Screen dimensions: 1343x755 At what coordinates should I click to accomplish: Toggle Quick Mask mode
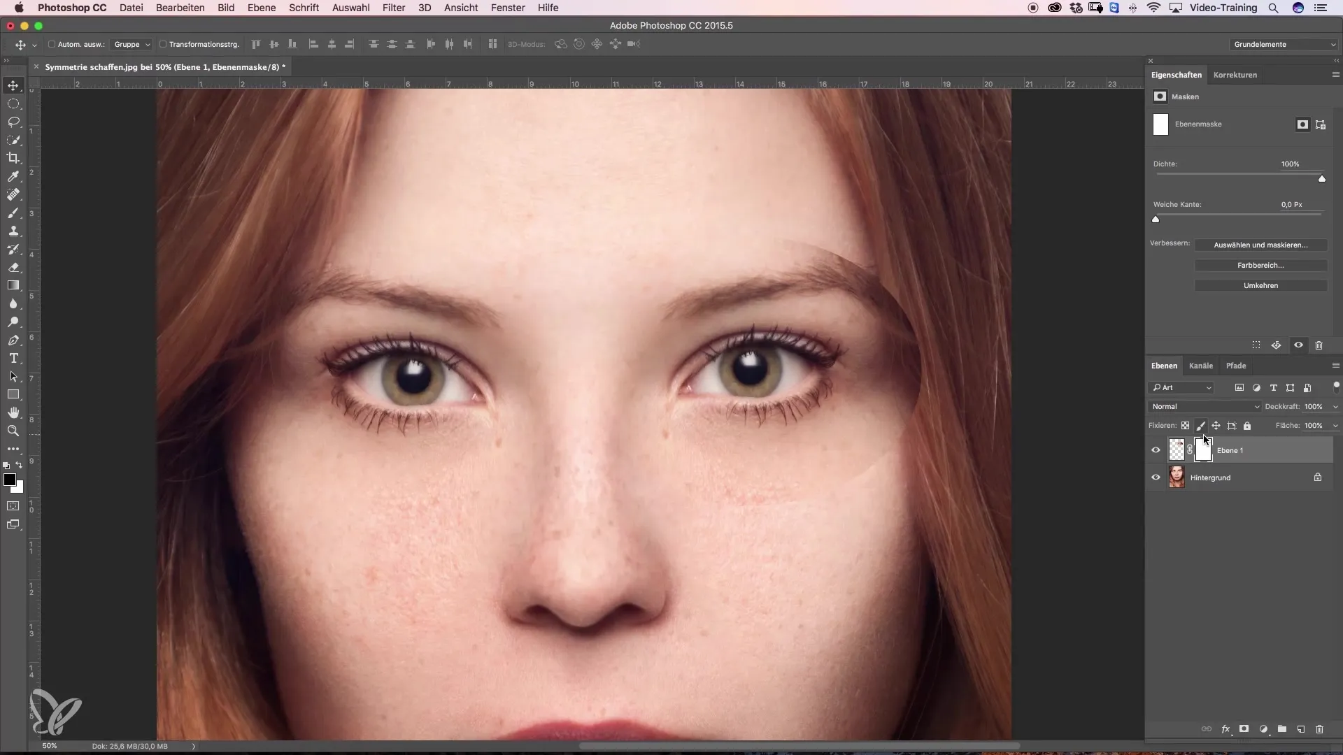point(13,505)
